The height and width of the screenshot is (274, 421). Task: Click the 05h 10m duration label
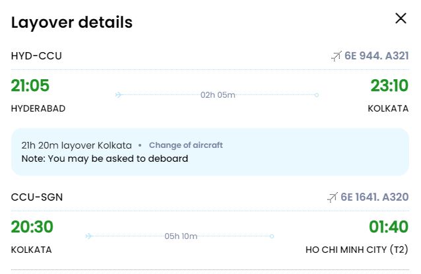[x=181, y=236]
